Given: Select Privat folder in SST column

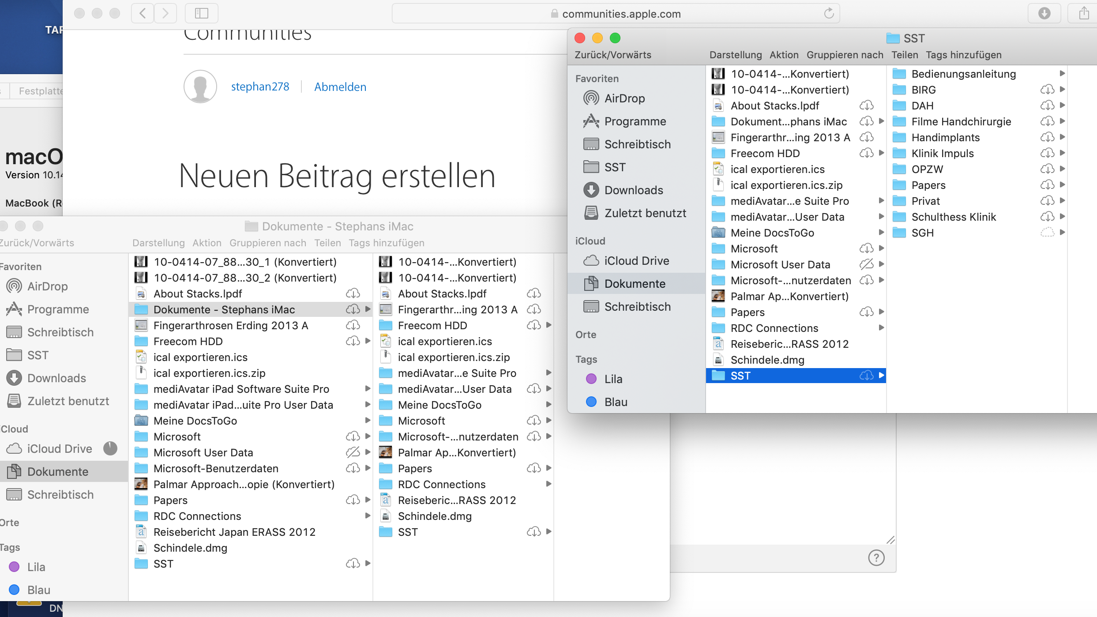Looking at the screenshot, I should pos(925,201).
